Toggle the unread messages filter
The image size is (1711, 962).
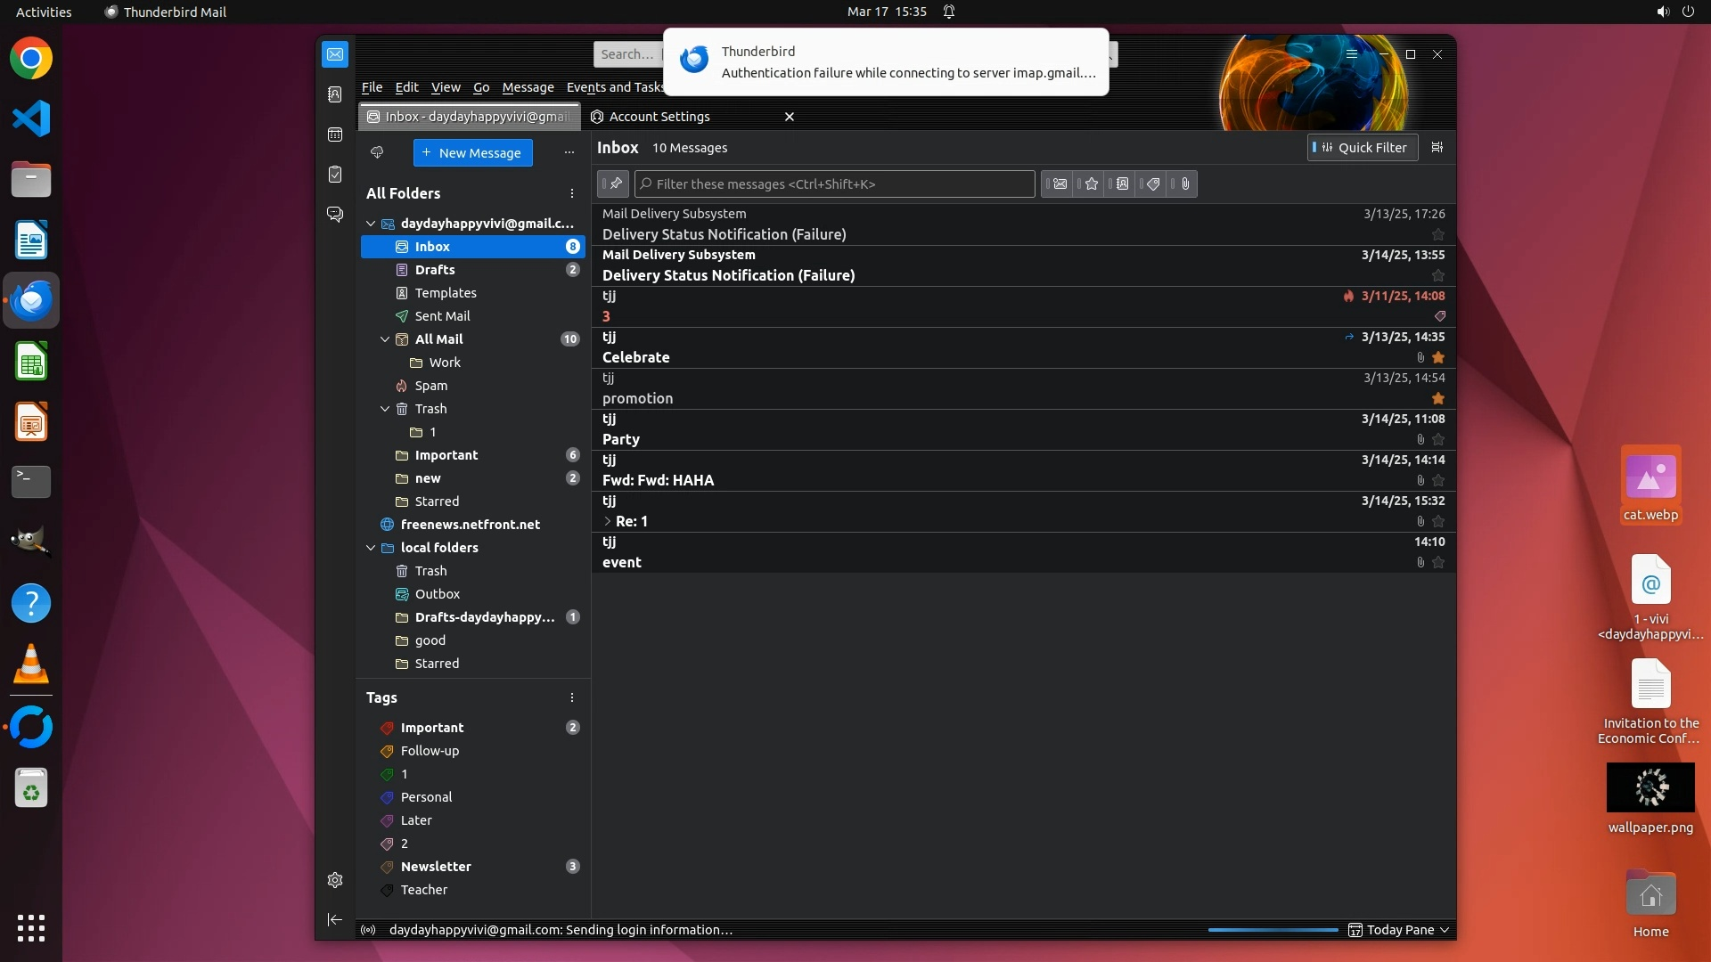coord(1060,184)
